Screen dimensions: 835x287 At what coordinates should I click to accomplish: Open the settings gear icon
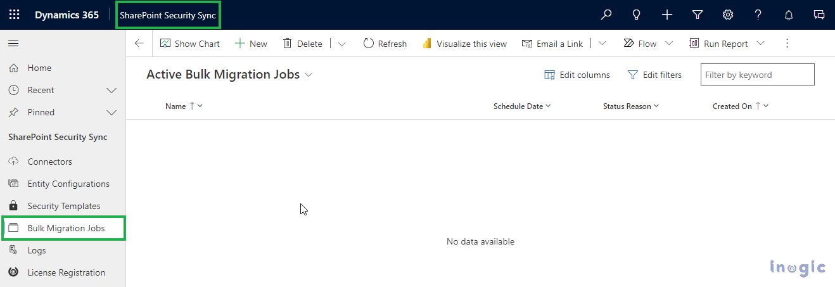728,15
